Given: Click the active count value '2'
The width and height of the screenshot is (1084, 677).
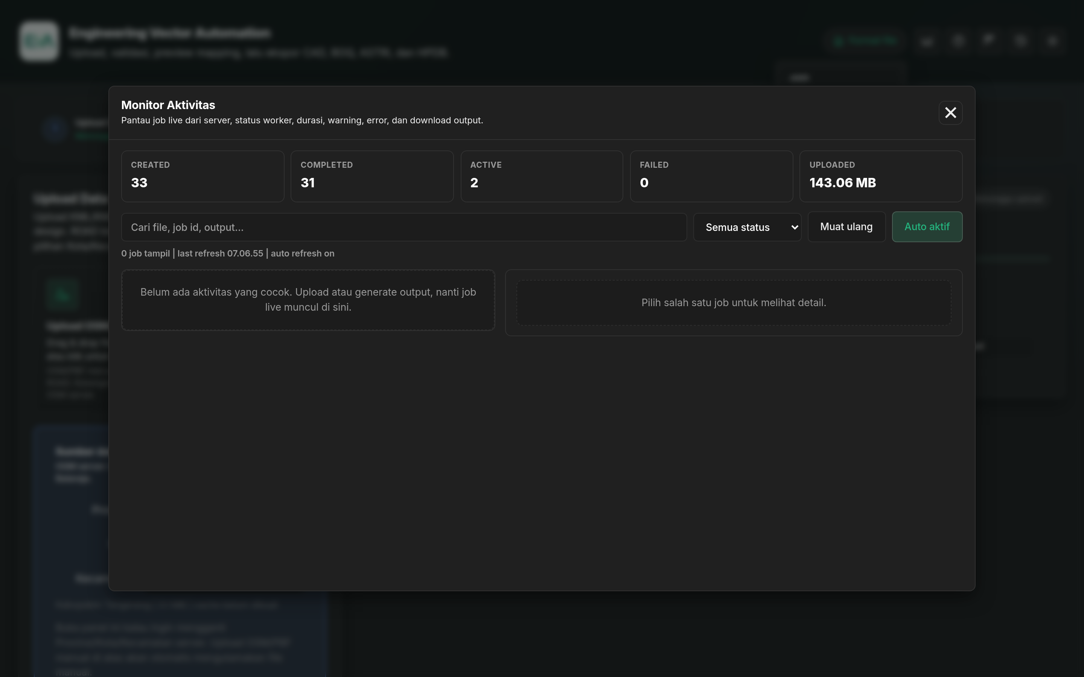Looking at the screenshot, I should 474,183.
